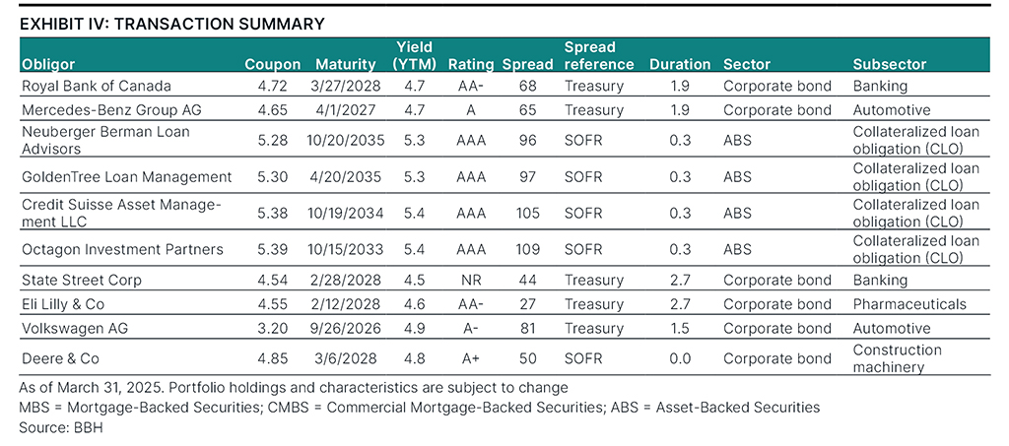Image resolution: width=1009 pixels, height=446 pixels.
Task: Click the Maturity column header
Action: pyautogui.click(x=347, y=64)
